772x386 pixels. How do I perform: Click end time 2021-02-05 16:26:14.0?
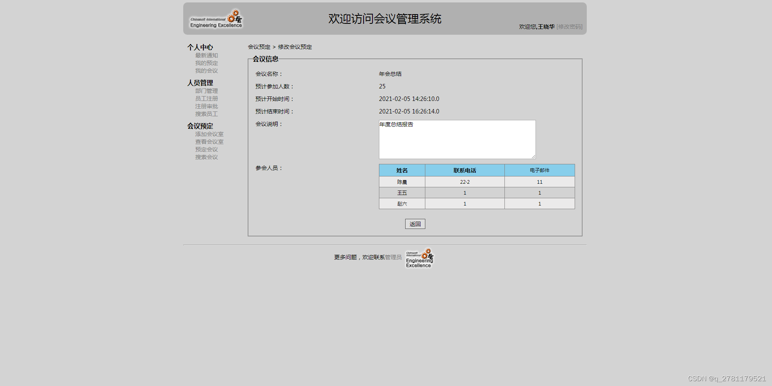click(x=409, y=111)
